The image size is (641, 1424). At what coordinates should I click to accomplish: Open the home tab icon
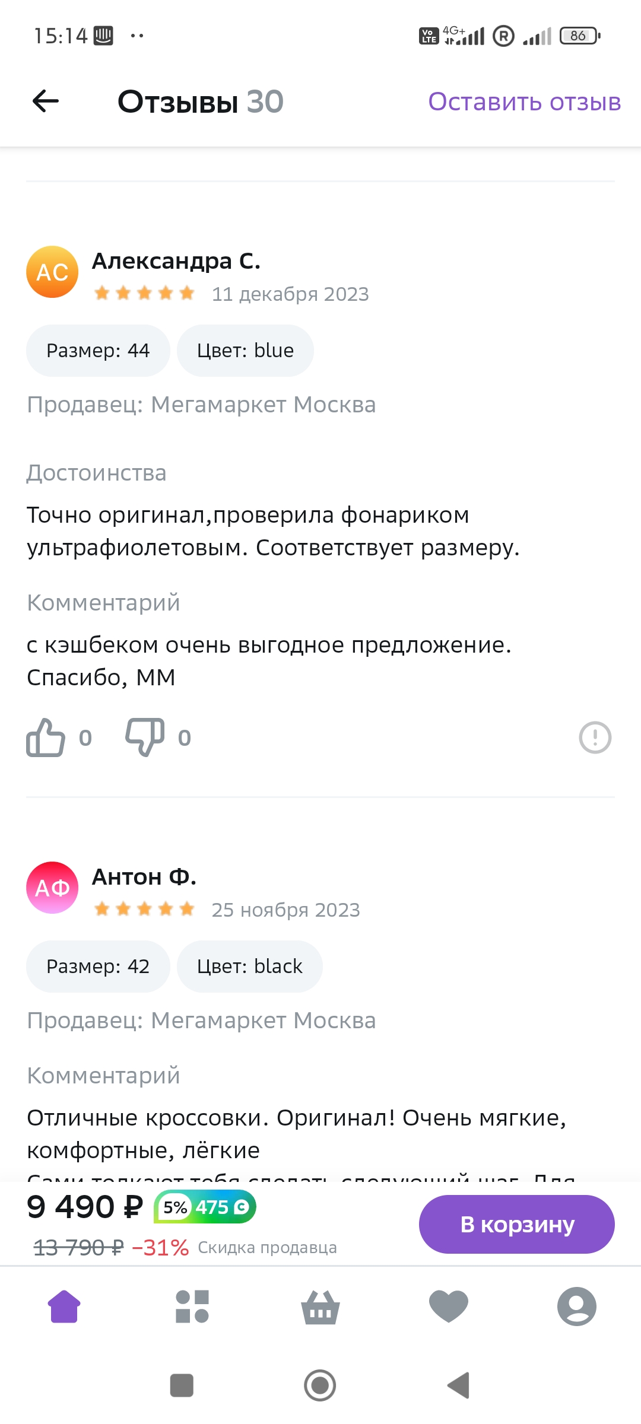click(x=65, y=1307)
